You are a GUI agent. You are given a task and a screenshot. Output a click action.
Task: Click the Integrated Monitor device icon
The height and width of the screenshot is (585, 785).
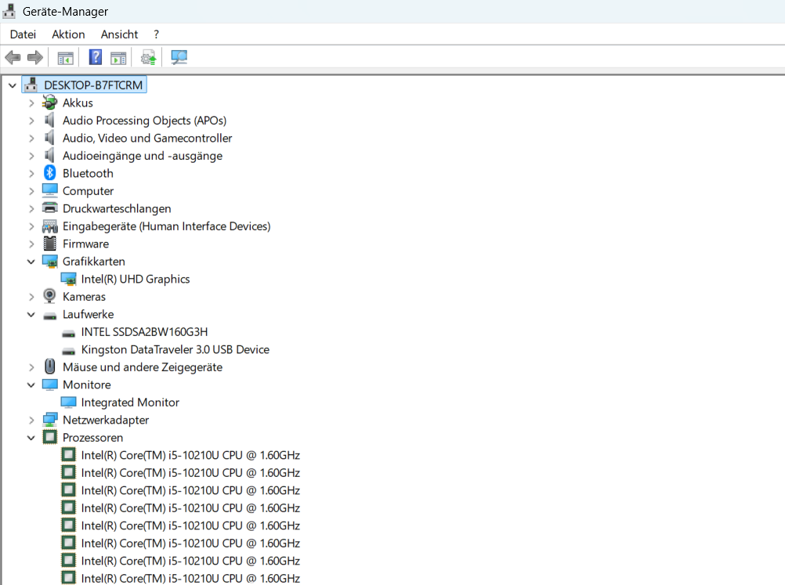coord(69,402)
